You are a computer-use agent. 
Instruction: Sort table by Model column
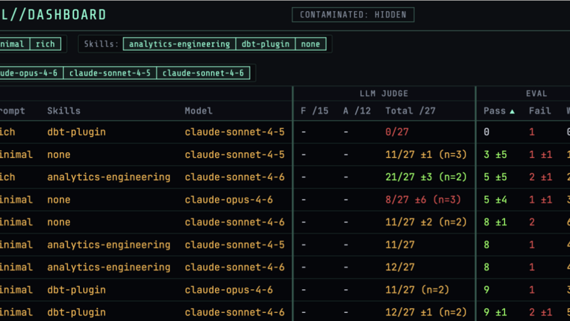[x=199, y=111]
